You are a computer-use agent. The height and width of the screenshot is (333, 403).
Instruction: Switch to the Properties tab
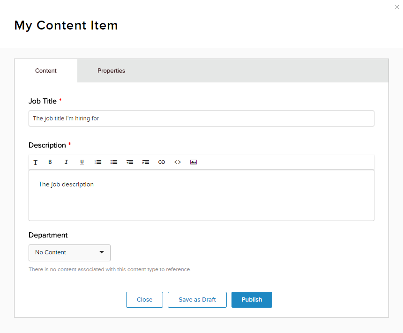111,71
